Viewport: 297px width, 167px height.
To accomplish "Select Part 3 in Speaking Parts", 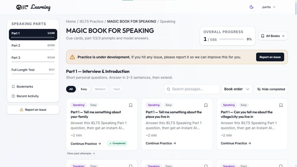I will [x=33, y=59].
